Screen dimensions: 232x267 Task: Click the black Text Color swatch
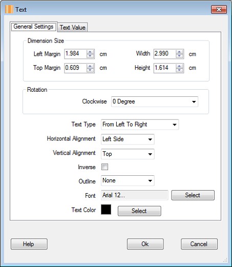(x=106, y=210)
